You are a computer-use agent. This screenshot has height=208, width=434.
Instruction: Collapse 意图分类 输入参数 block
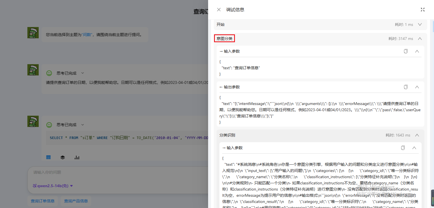417,51
